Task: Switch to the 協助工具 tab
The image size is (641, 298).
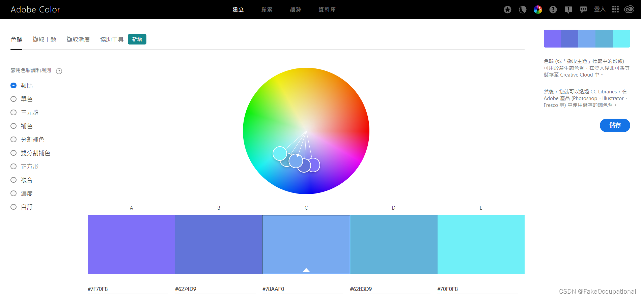Action: tap(112, 39)
